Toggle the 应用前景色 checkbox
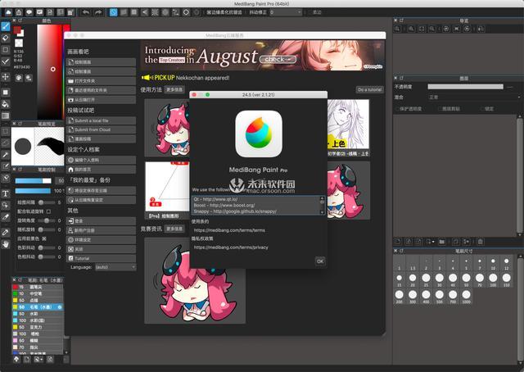The height and width of the screenshot is (372, 524). (x=44, y=238)
